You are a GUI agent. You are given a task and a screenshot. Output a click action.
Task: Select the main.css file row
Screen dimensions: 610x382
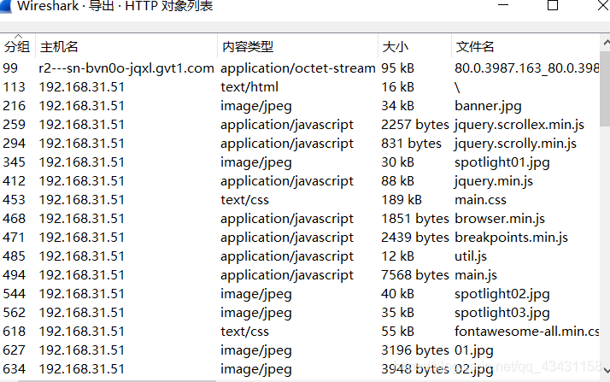point(300,200)
